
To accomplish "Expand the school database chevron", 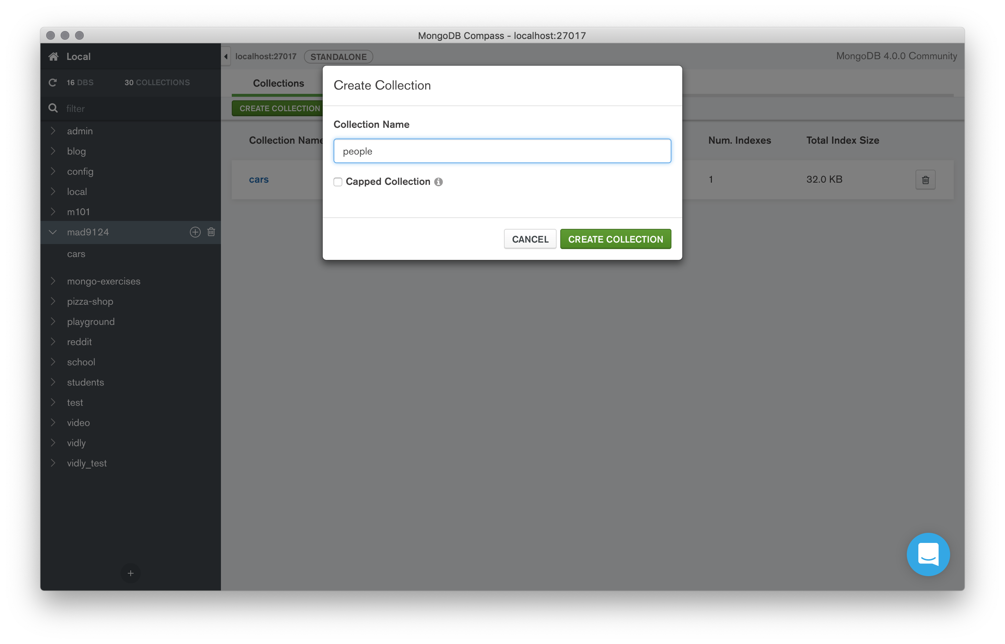I will point(53,362).
